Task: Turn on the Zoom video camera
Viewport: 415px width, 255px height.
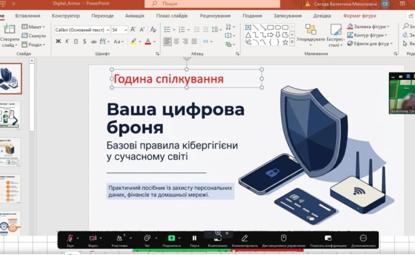Action: [92, 238]
